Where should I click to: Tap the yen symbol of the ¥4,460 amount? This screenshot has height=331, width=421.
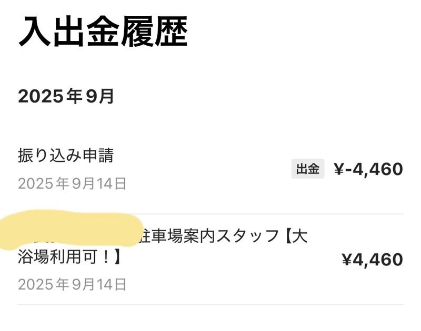pyautogui.click(x=347, y=259)
